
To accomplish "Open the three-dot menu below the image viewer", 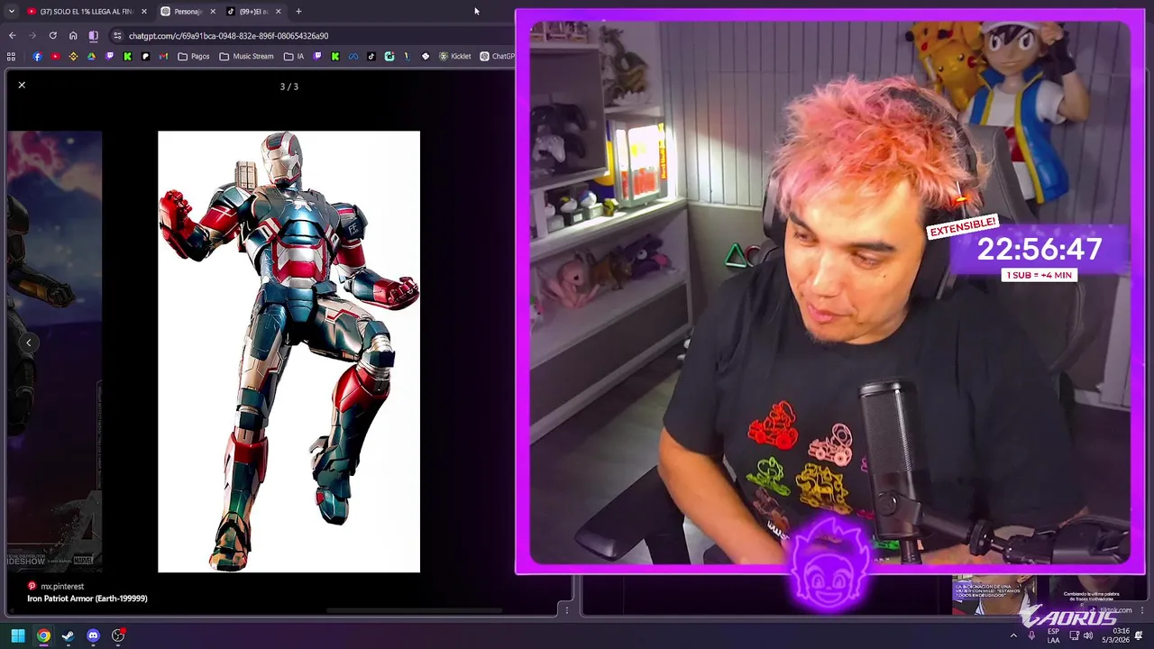I will tap(567, 610).
